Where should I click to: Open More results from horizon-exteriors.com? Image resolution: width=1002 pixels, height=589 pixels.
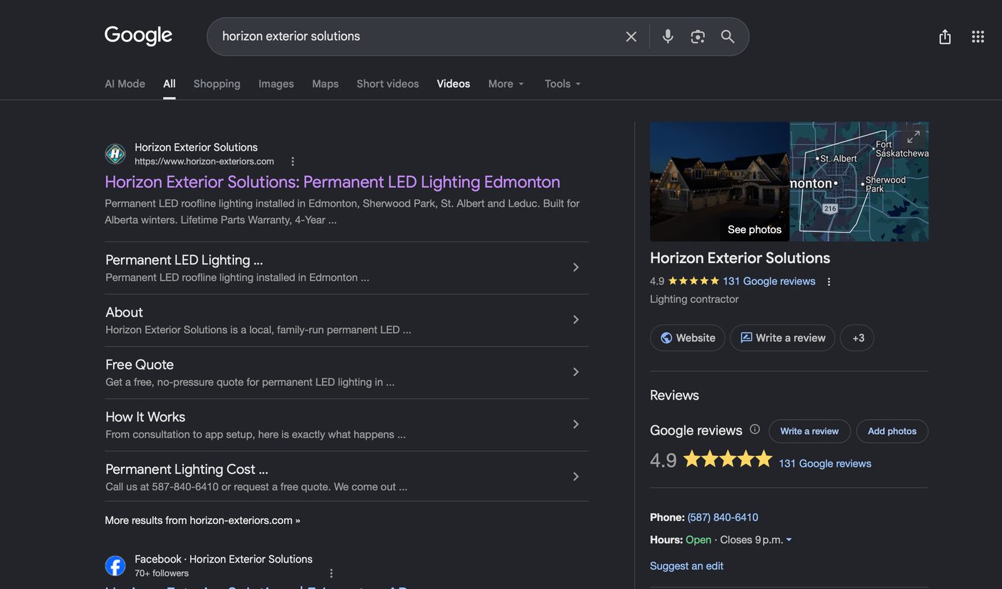(203, 520)
